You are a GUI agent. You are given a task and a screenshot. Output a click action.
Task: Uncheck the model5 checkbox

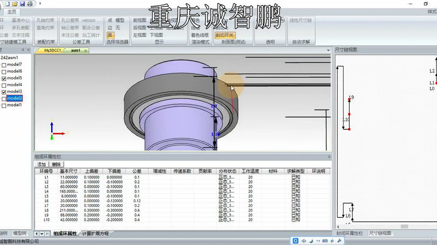tap(4, 79)
